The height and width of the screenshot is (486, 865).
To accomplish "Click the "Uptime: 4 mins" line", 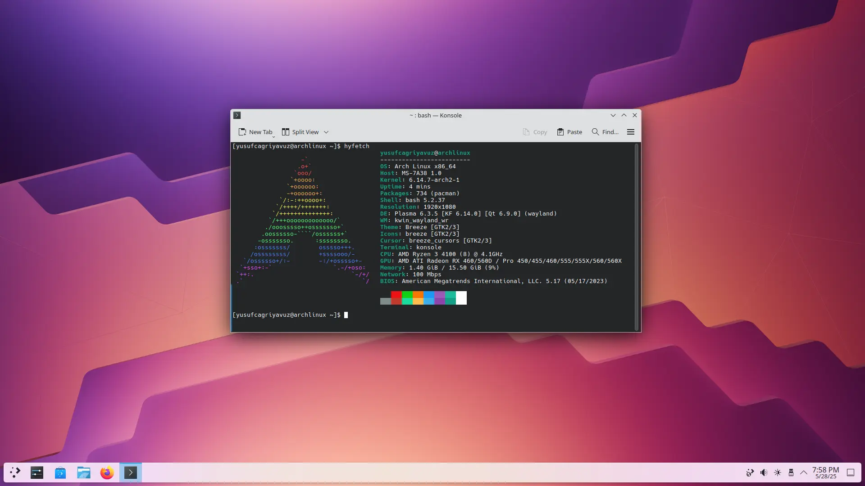I will (405, 187).
